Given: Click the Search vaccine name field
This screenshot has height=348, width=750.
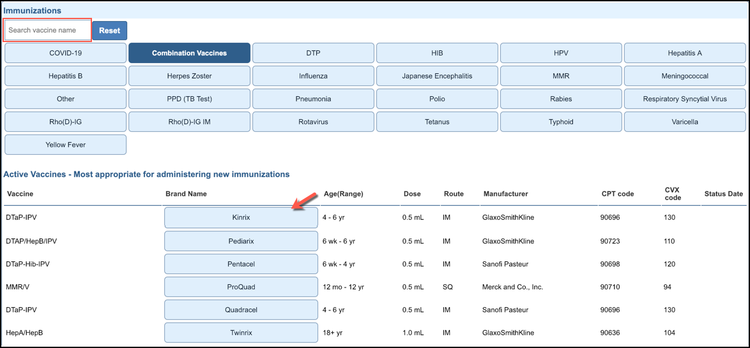Looking at the screenshot, I should point(47,30).
